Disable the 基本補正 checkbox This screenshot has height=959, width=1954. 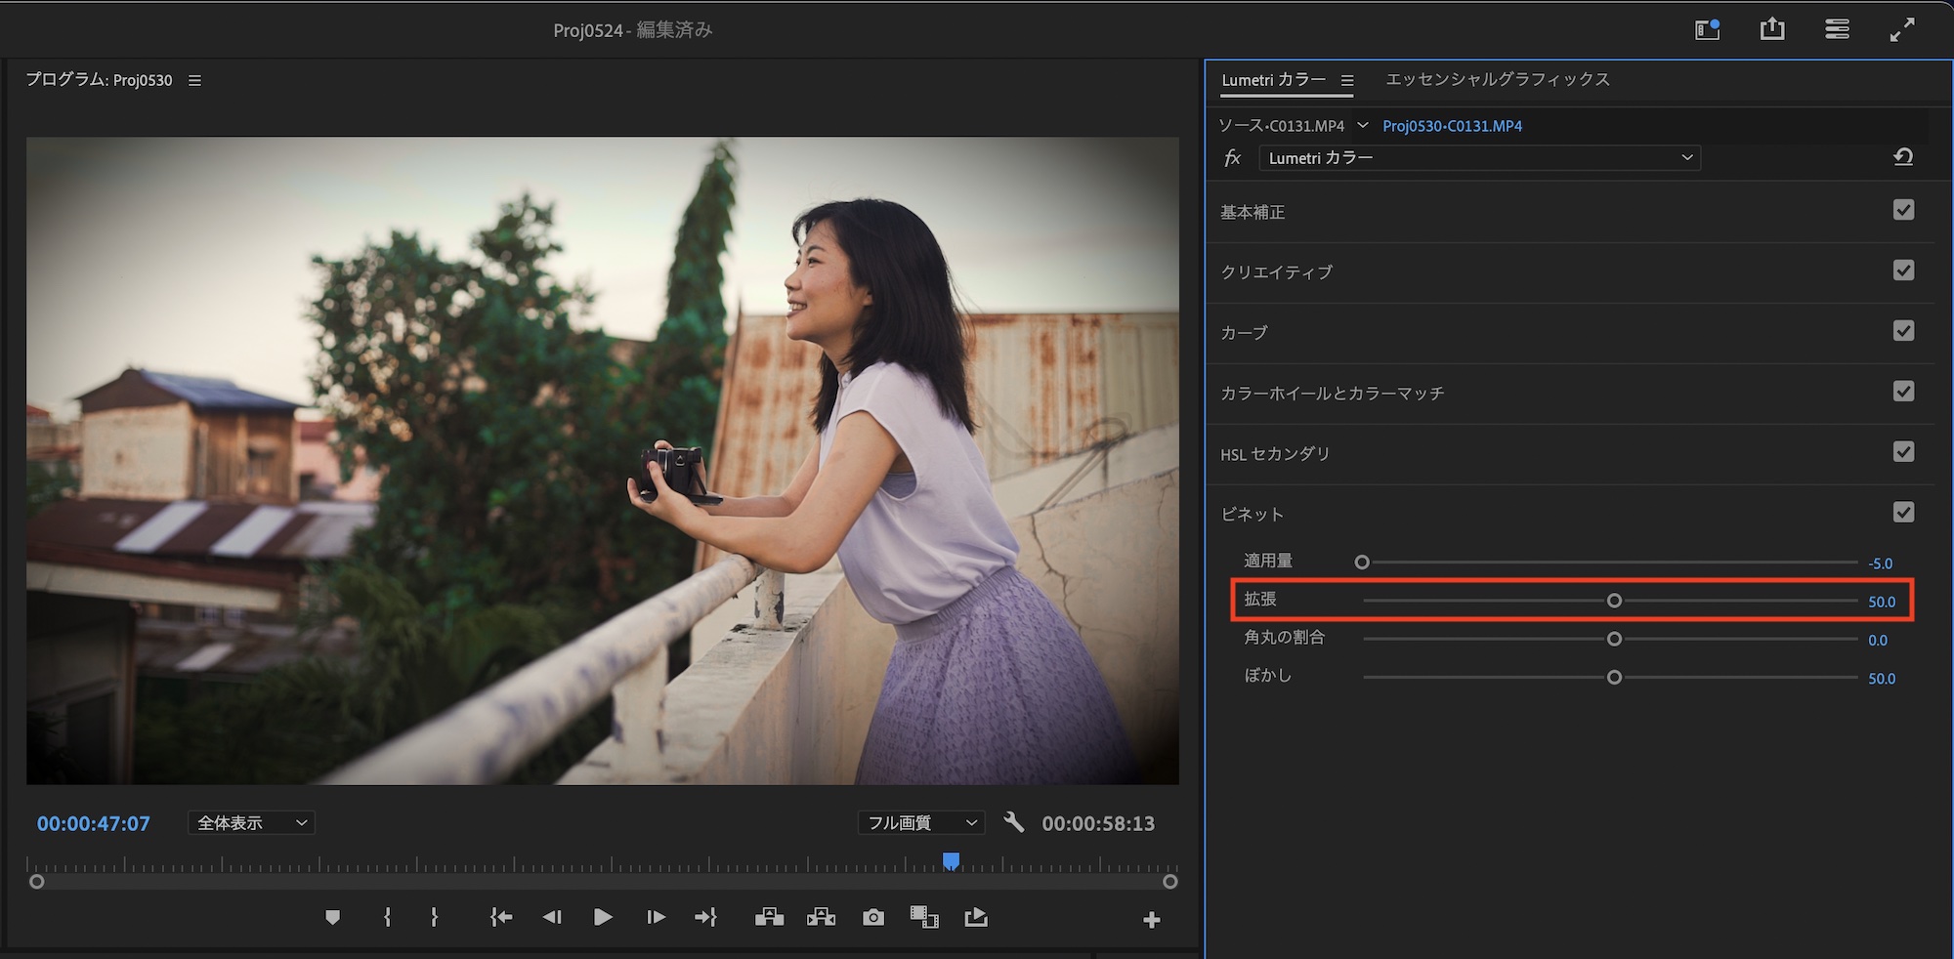[1902, 210]
